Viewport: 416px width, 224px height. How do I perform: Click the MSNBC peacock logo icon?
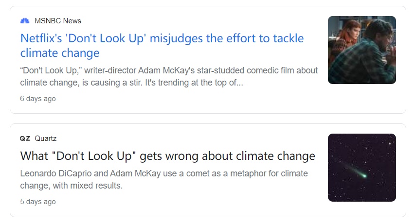point(25,21)
